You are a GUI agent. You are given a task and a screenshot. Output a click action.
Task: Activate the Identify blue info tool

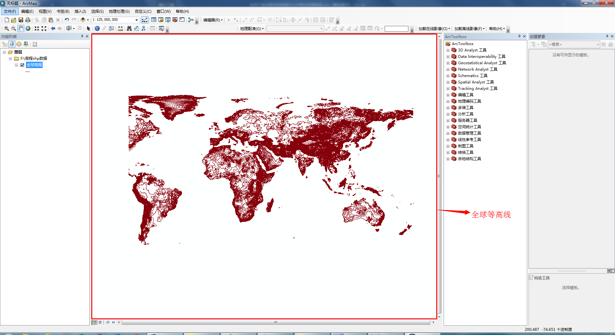[x=97, y=28]
